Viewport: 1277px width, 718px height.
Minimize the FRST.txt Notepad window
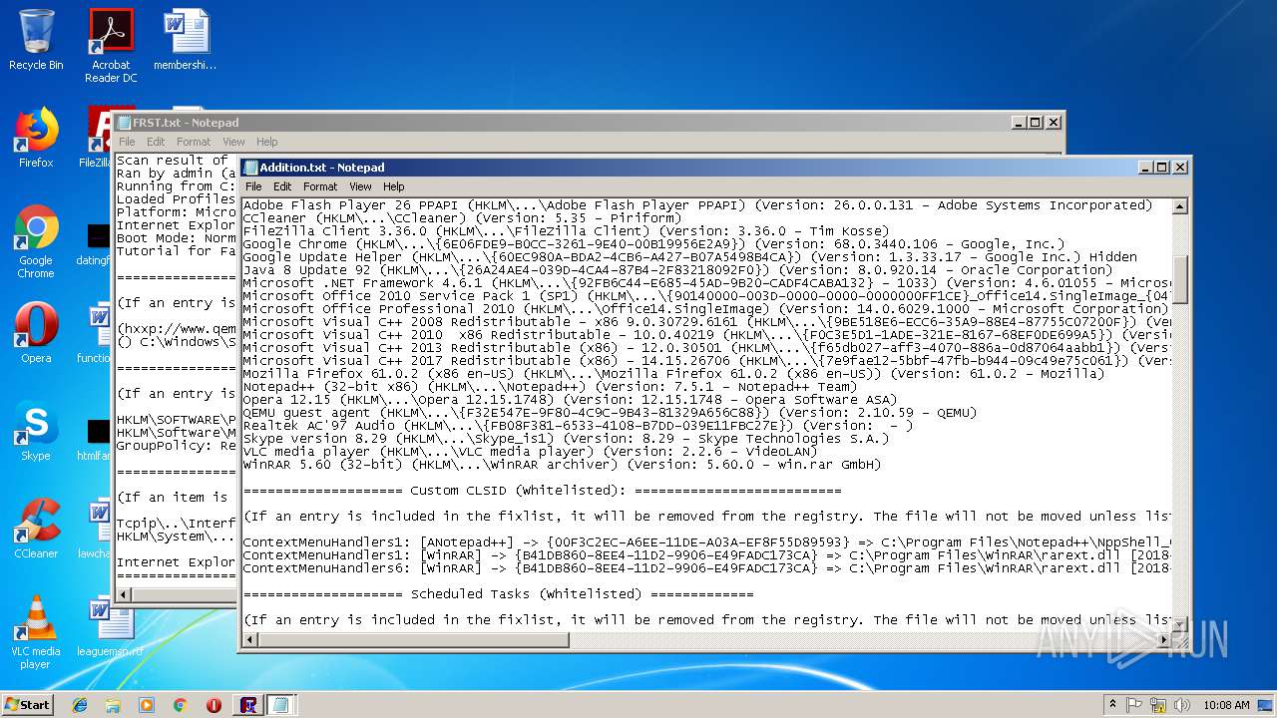point(1019,123)
